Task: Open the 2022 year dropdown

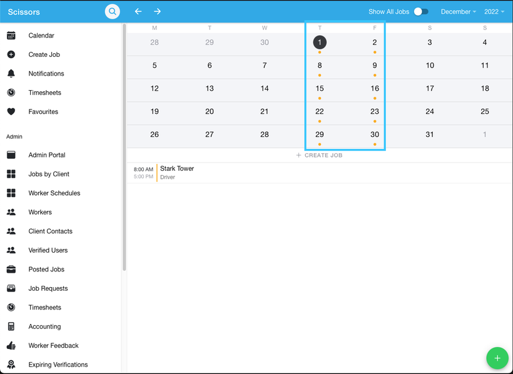Action: (x=494, y=12)
